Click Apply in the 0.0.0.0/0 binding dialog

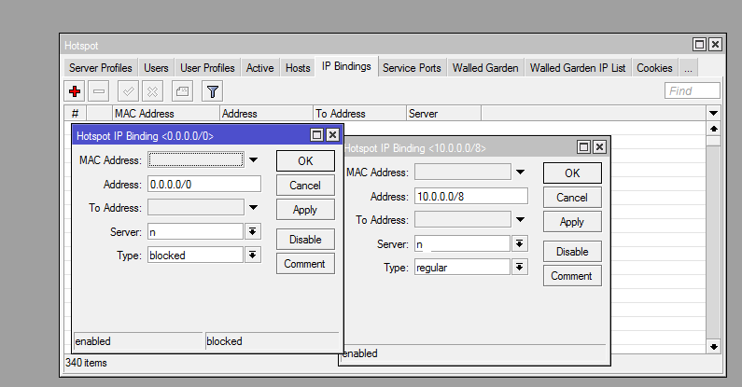point(305,210)
